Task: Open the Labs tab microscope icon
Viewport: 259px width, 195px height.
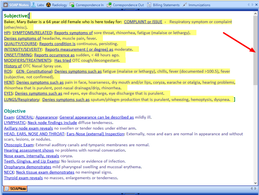Action: (33, 5)
